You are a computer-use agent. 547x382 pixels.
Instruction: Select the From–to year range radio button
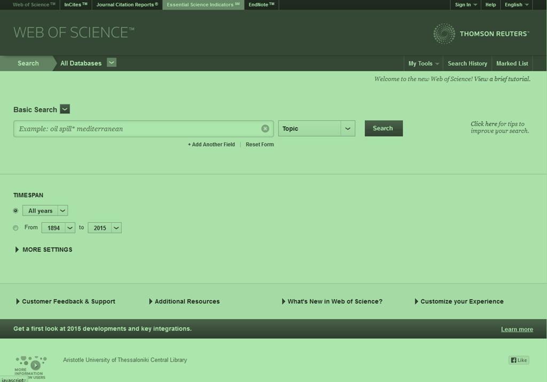point(15,228)
